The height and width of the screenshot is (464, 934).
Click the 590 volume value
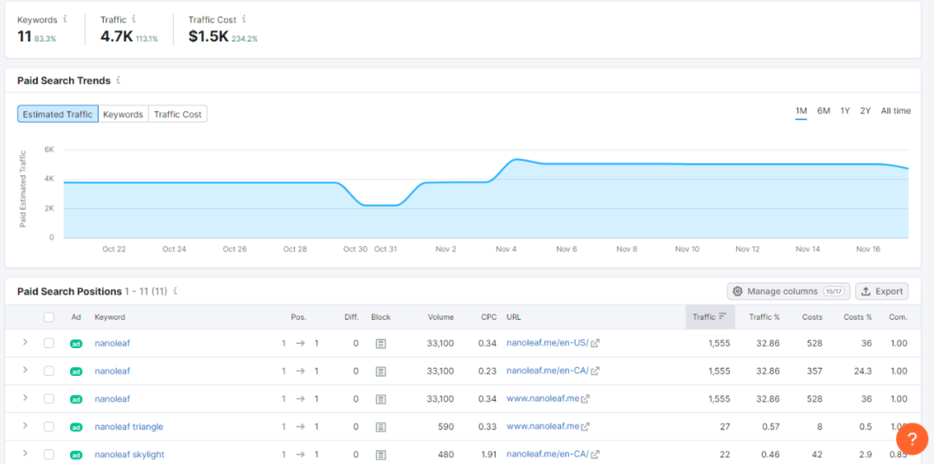[x=445, y=427]
